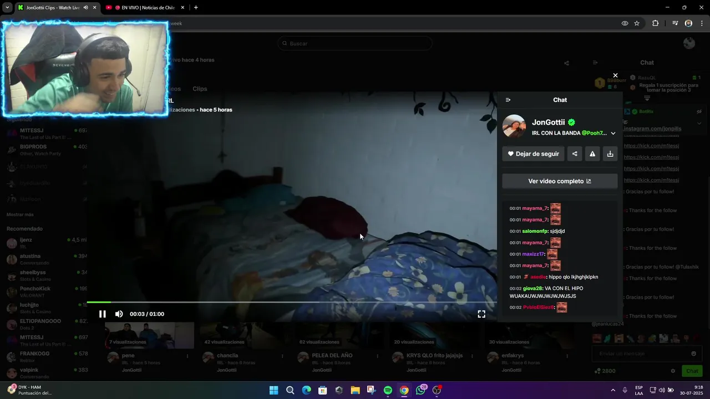Open options menu for pene clip
Screen dimensions: 710x399
[x=187, y=356]
